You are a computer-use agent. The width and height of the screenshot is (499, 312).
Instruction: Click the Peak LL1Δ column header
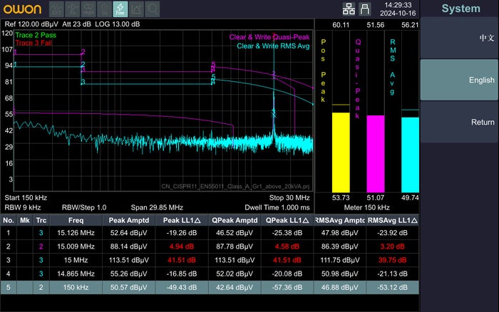click(182, 220)
